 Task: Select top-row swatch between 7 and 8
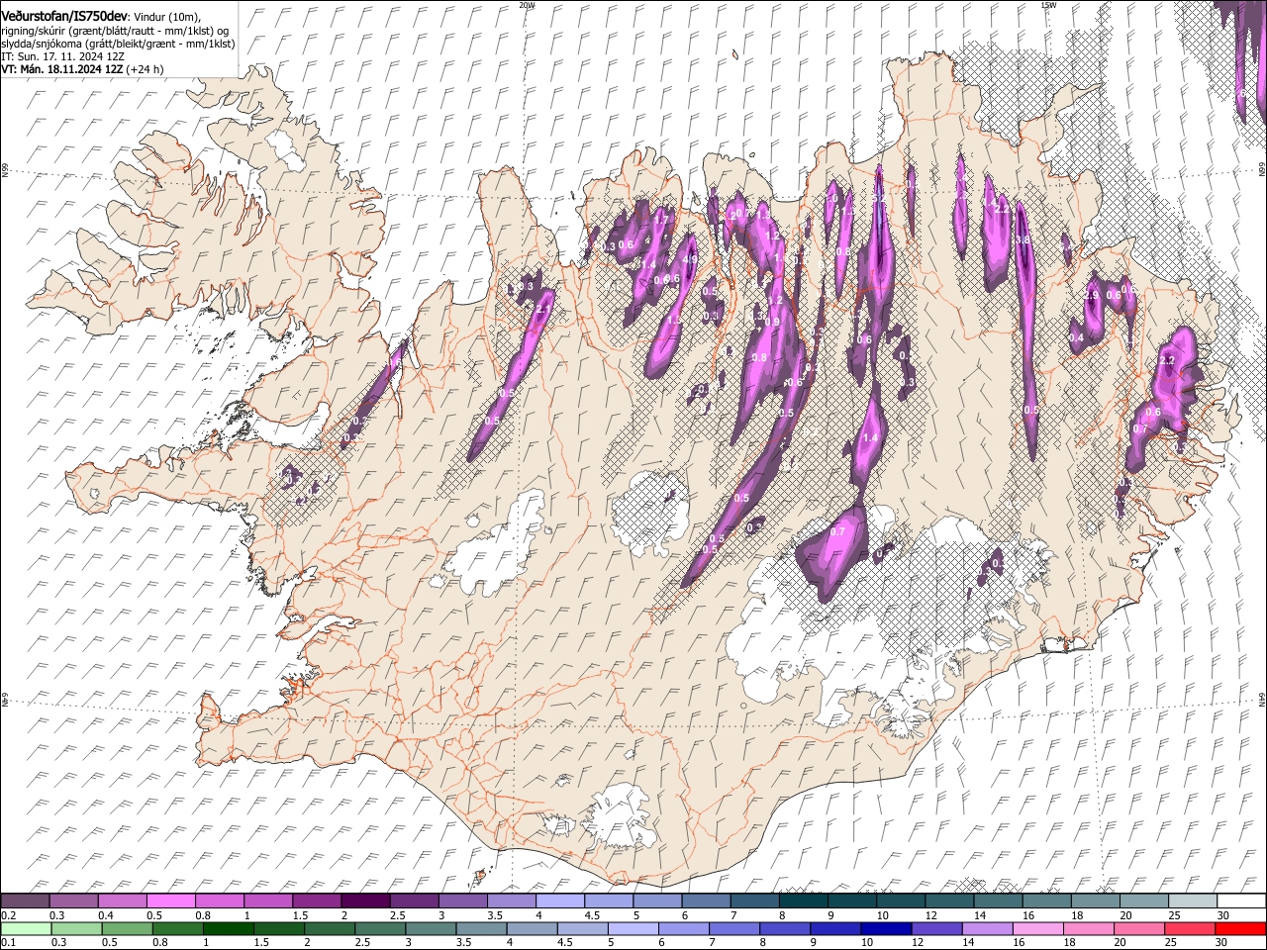(x=754, y=901)
